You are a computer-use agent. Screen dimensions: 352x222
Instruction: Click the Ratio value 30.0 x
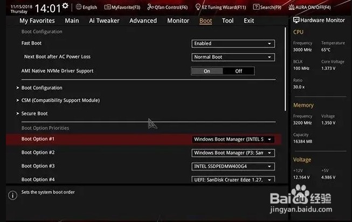click(299, 87)
